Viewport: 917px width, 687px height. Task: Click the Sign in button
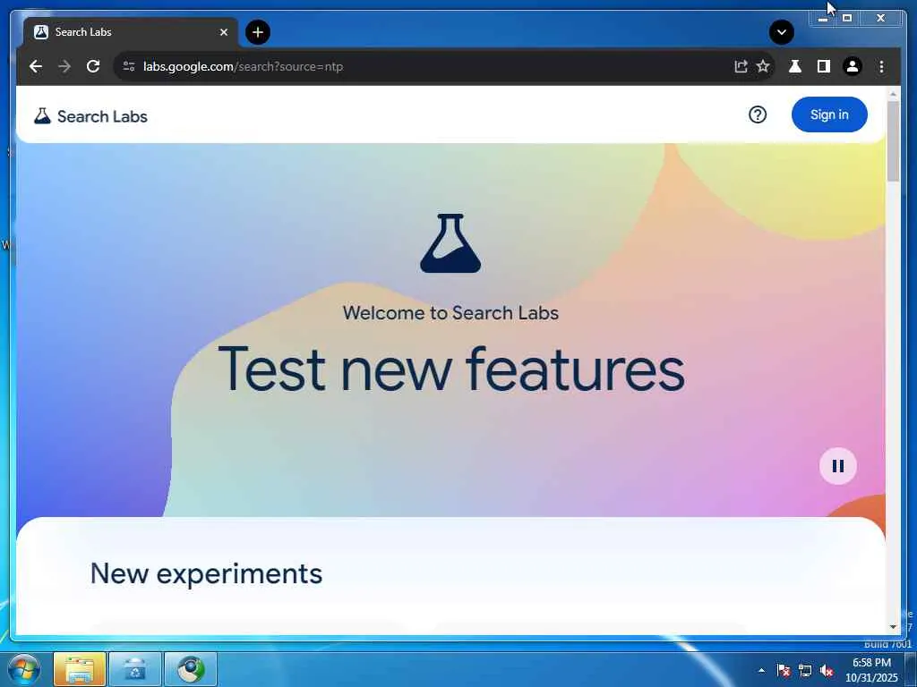829,114
